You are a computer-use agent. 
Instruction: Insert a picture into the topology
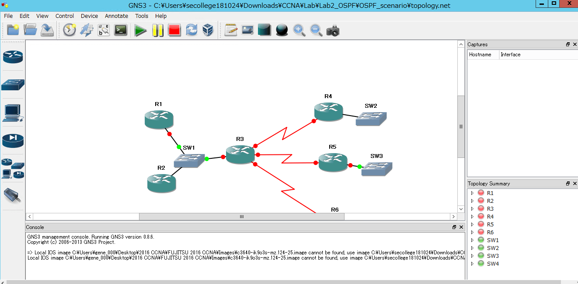coord(248,30)
